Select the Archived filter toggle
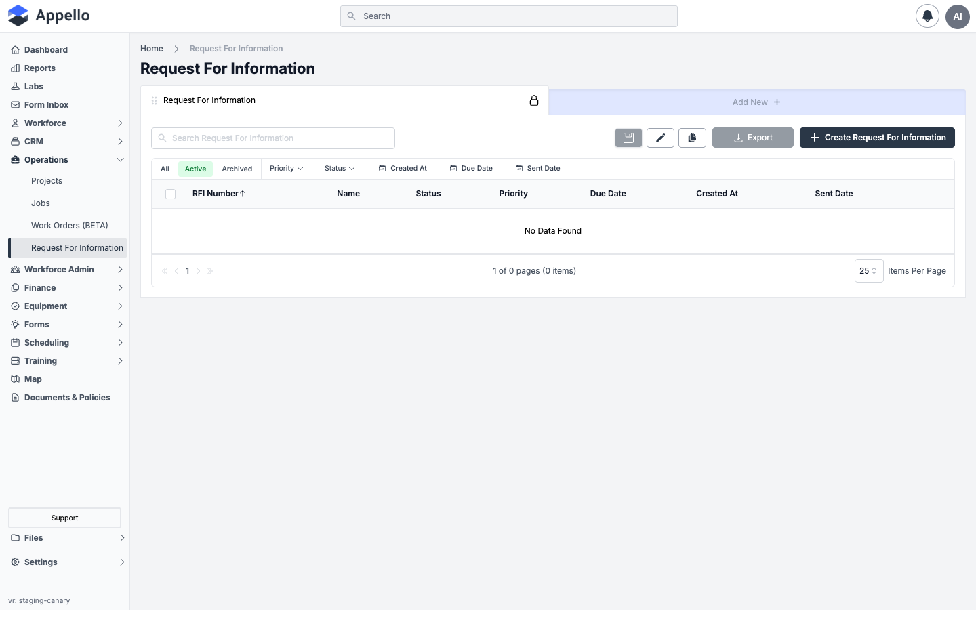The height and width of the screenshot is (622, 976). tap(237, 169)
